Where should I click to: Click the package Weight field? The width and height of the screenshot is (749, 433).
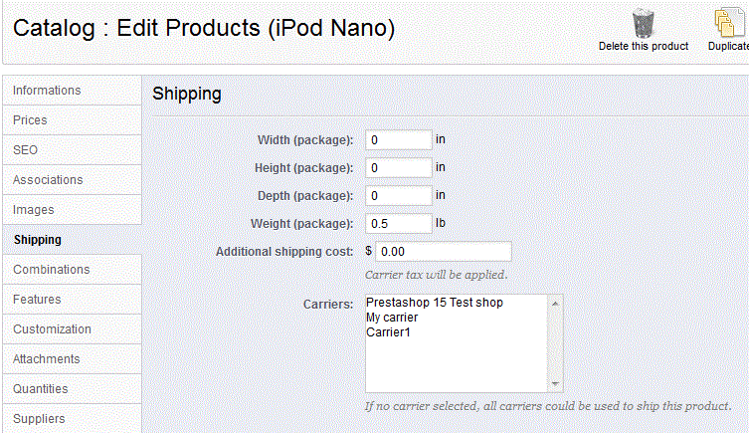pos(398,223)
